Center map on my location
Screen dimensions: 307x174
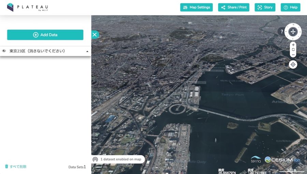coord(293,64)
